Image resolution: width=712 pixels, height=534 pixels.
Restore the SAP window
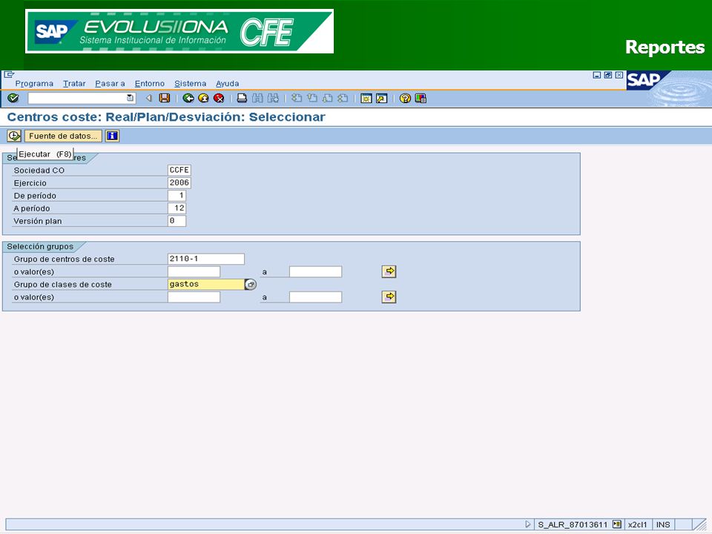(608, 75)
